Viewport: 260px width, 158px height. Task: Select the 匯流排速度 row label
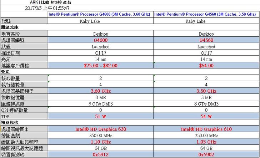pos(24,103)
